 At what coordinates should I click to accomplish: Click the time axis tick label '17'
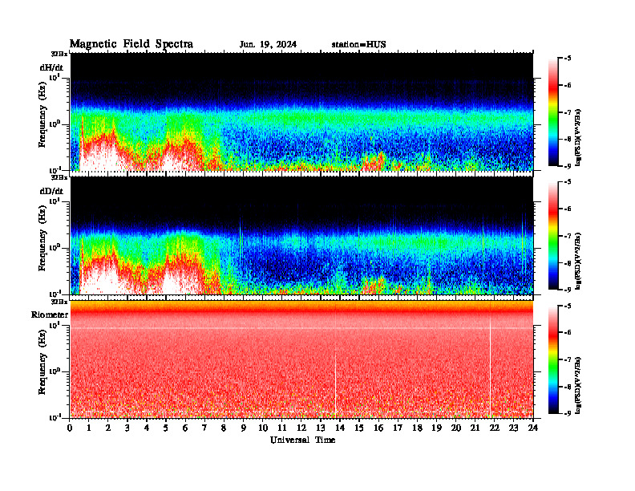click(x=398, y=428)
